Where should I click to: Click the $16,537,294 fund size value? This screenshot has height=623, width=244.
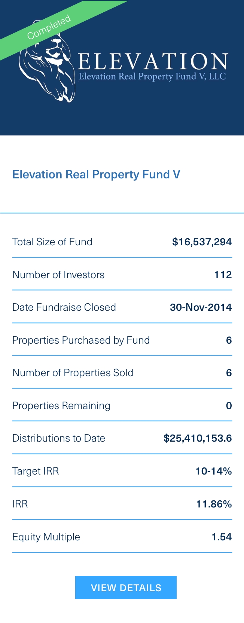click(x=202, y=242)
